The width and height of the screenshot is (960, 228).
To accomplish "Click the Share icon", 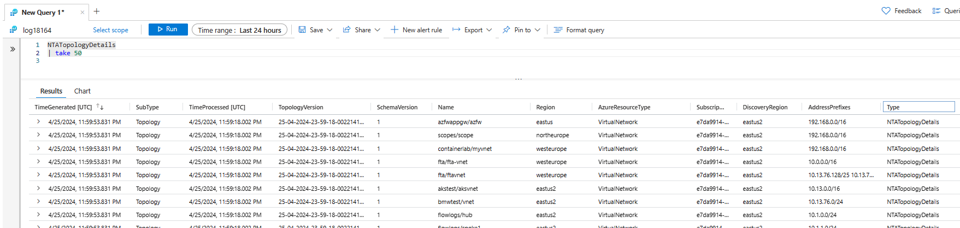I will (346, 30).
